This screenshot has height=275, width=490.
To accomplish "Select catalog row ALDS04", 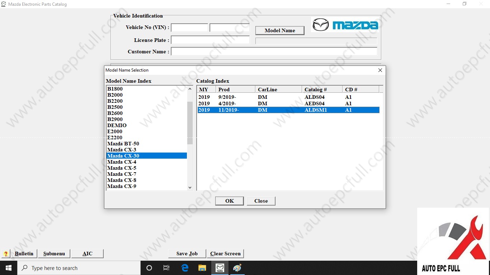I will [x=288, y=97].
